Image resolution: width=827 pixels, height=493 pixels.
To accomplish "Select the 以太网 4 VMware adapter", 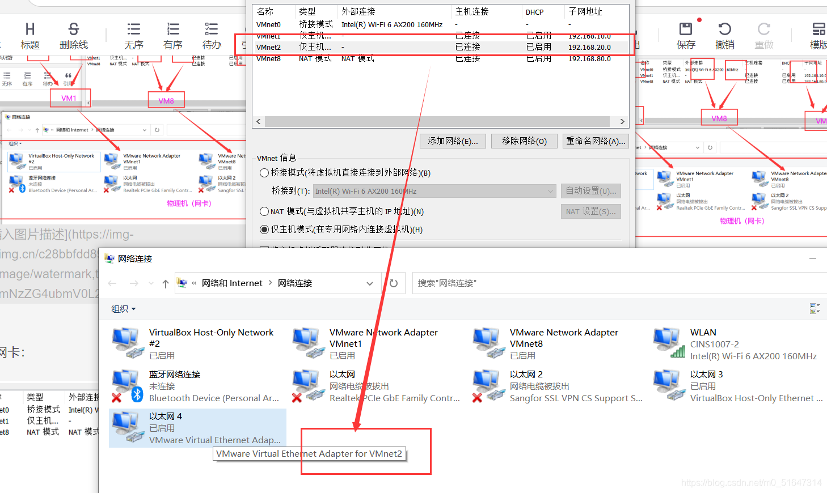I will pyautogui.click(x=197, y=428).
